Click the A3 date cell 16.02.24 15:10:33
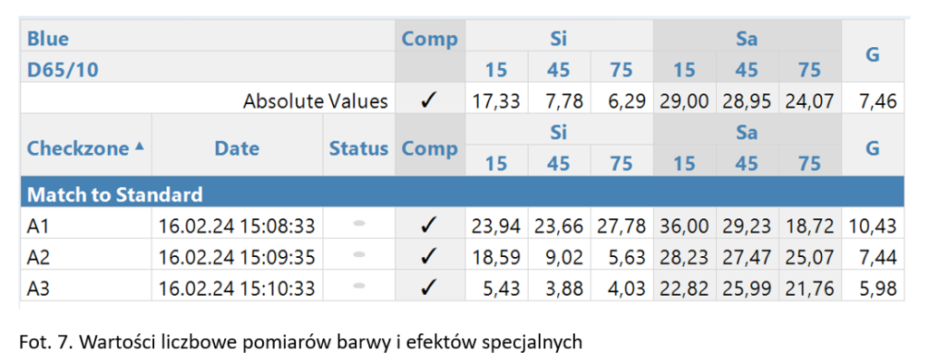This screenshot has width=929, height=362. 237,287
